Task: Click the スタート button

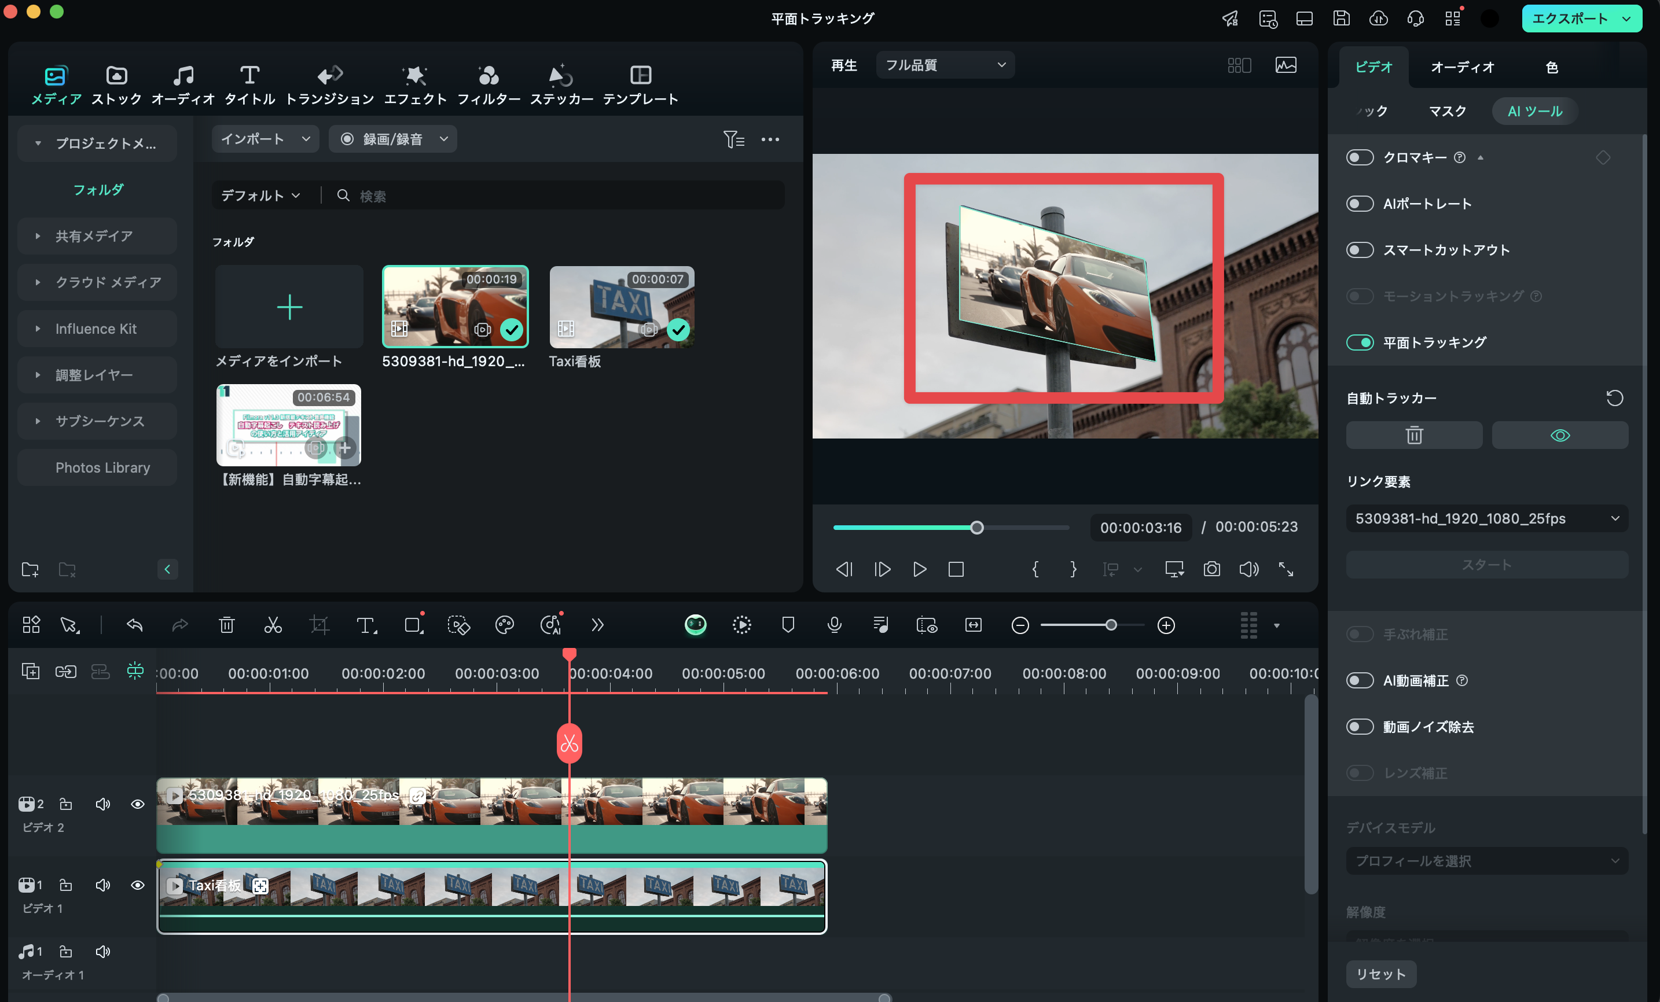Action: click(1488, 565)
